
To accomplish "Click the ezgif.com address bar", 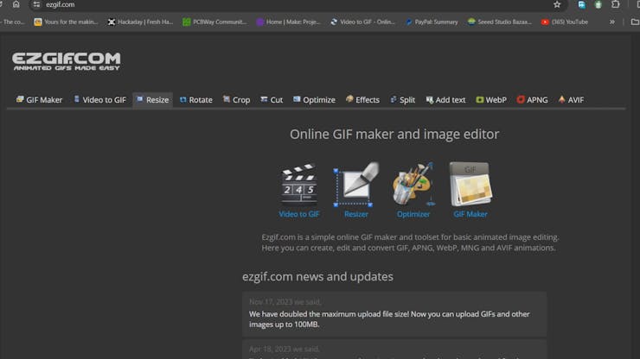I will click(298, 4).
